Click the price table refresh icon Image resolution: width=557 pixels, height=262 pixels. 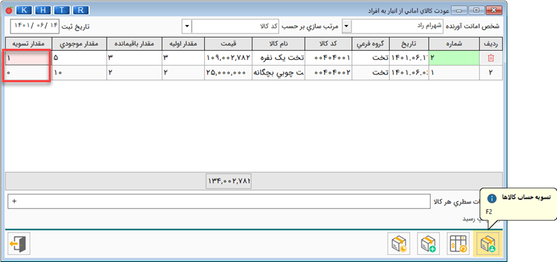[458, 244]
